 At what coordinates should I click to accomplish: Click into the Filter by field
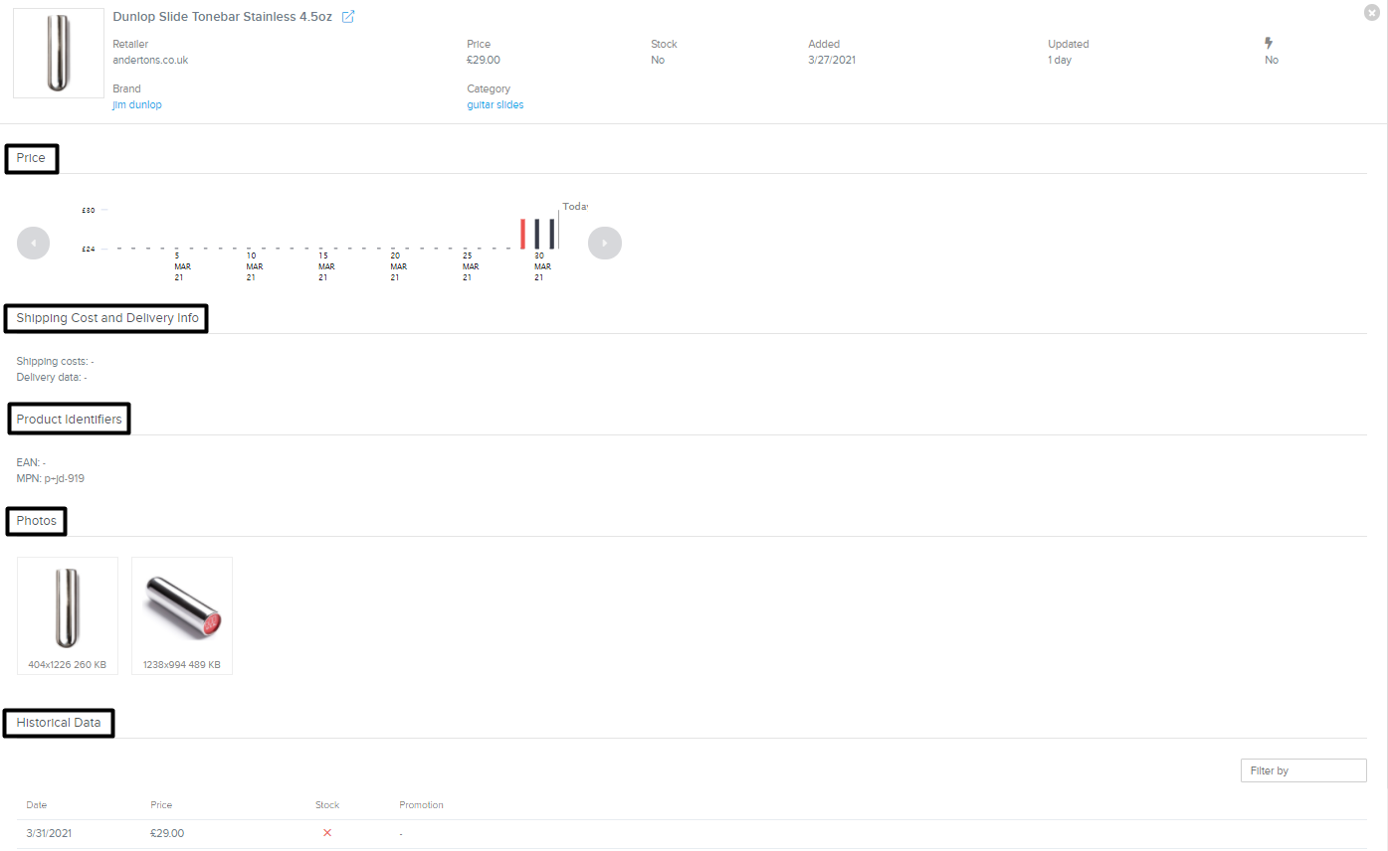[x=1303, y=770]
